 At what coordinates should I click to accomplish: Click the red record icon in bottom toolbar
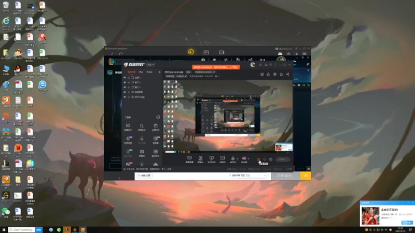[258, 159]
